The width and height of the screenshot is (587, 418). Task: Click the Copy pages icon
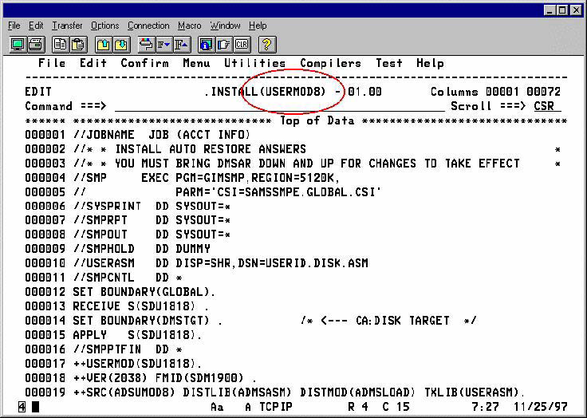pos(60,45)
